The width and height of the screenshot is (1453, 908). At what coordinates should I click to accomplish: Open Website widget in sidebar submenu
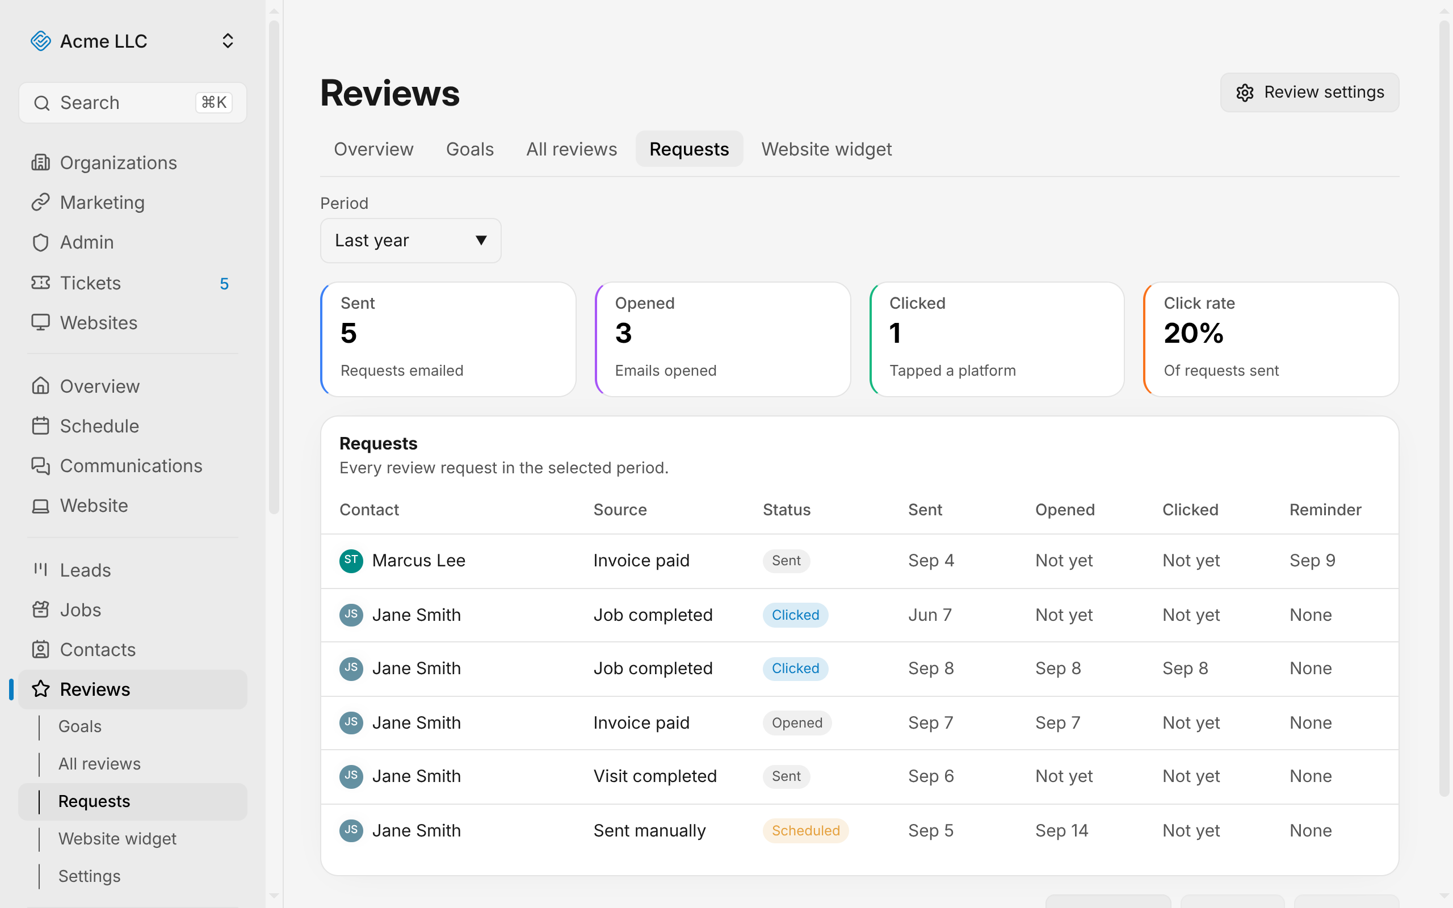pyautogui.click(x=117, y=838)
